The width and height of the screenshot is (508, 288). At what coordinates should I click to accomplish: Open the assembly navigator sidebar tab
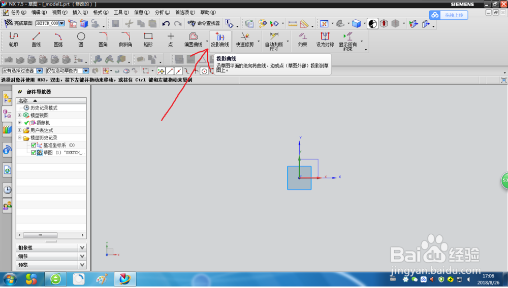click(x=7, y=98)
